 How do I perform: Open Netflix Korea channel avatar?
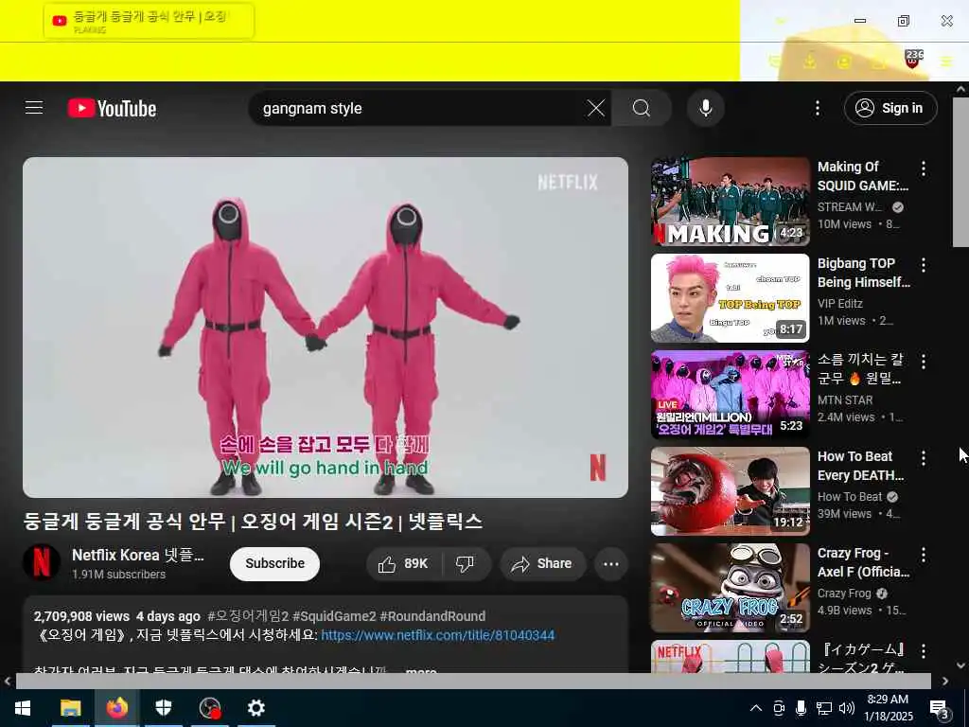tap(42, 562)
